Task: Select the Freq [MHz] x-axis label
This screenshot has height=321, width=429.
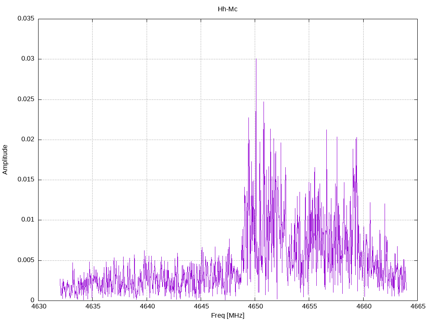Action: tap(227, 316)
